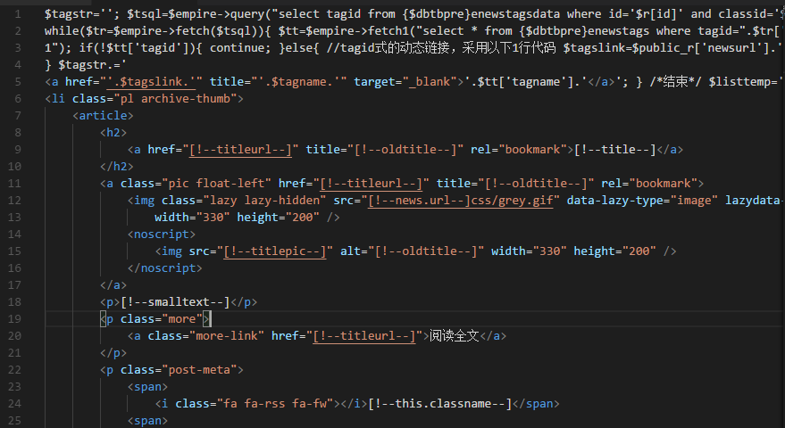Click the 阅读全文 link text
Image resolution: width=785 pixels, height=428 pixels.
pos(455,336)
